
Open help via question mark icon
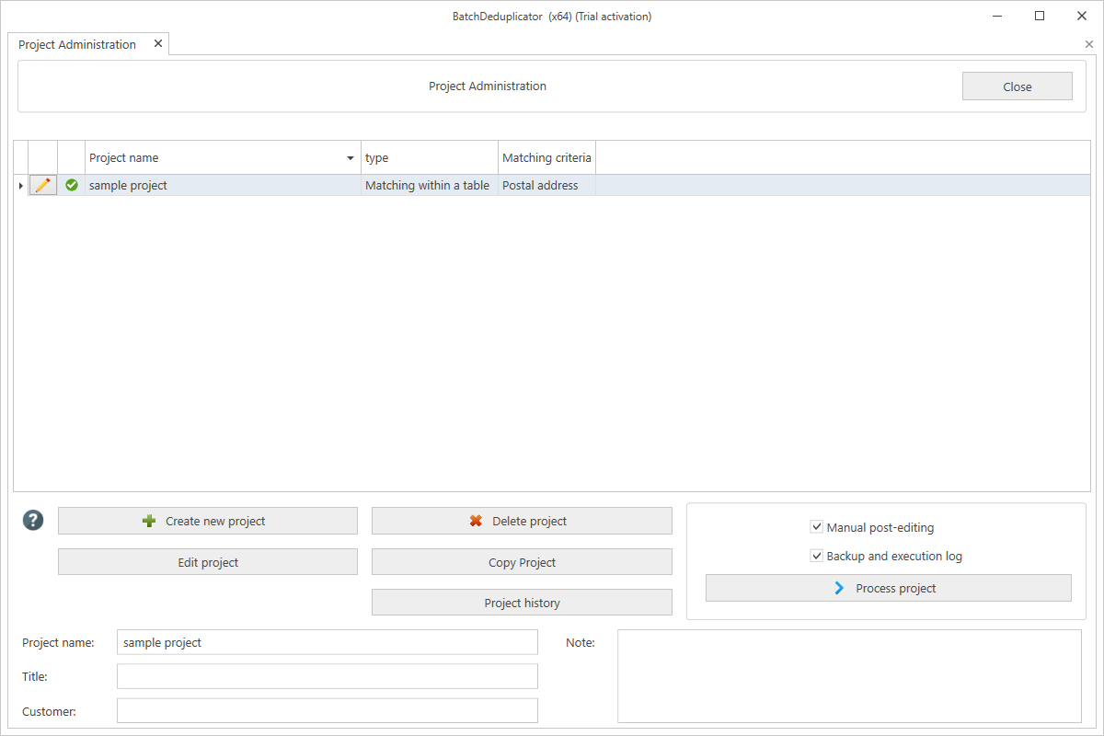(x=33, y=521)
